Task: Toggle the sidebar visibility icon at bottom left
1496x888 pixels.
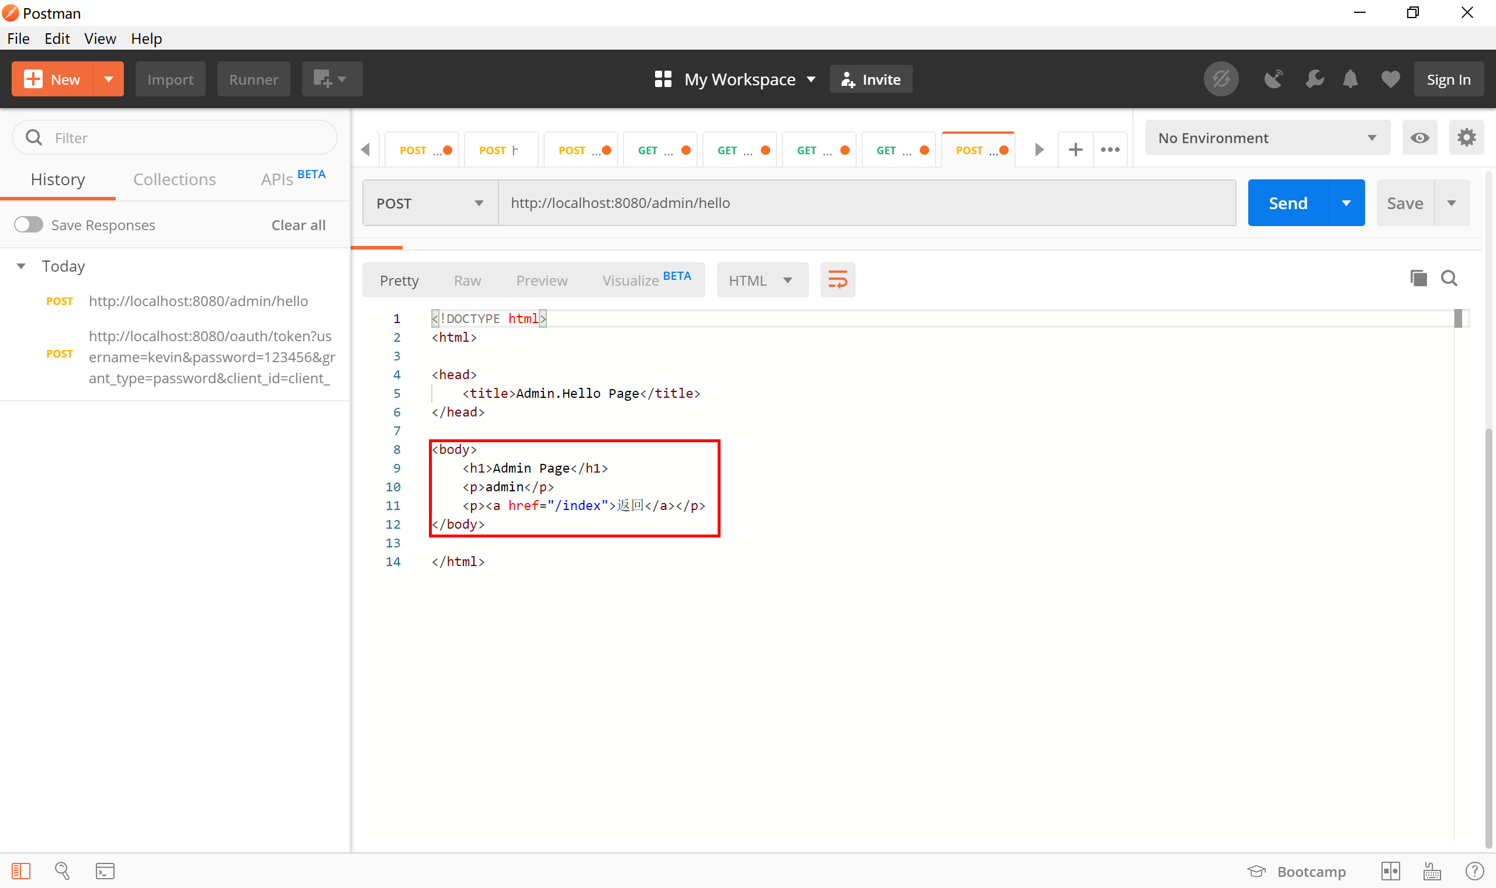Action: point(21,870)
